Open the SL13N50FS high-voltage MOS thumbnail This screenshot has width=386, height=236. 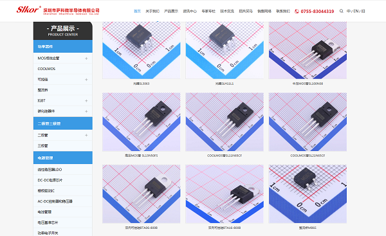[142, 122]
